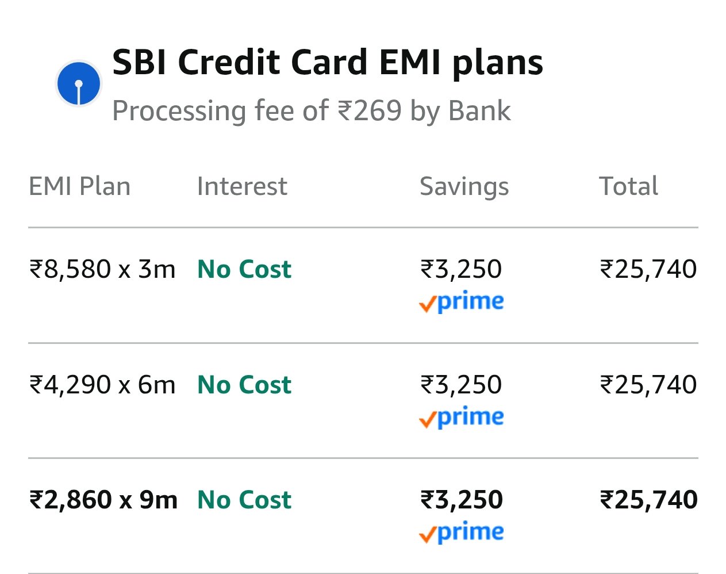This screenshot has width=726, height=574.
Task: Click the Total column header
Action: [x=628, y=186]
